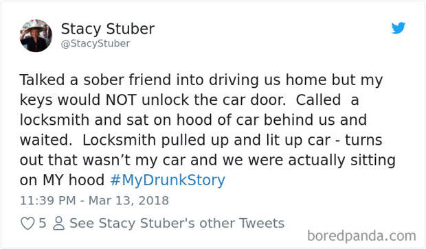This screenshot has height=249, width=426.
Task: Click the word Called in the tweet
Action: coord(318,100)
